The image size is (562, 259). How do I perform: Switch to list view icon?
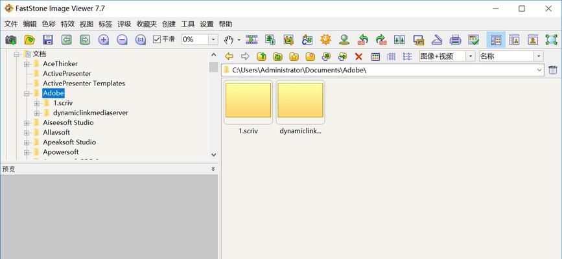(x=408, y=56)
